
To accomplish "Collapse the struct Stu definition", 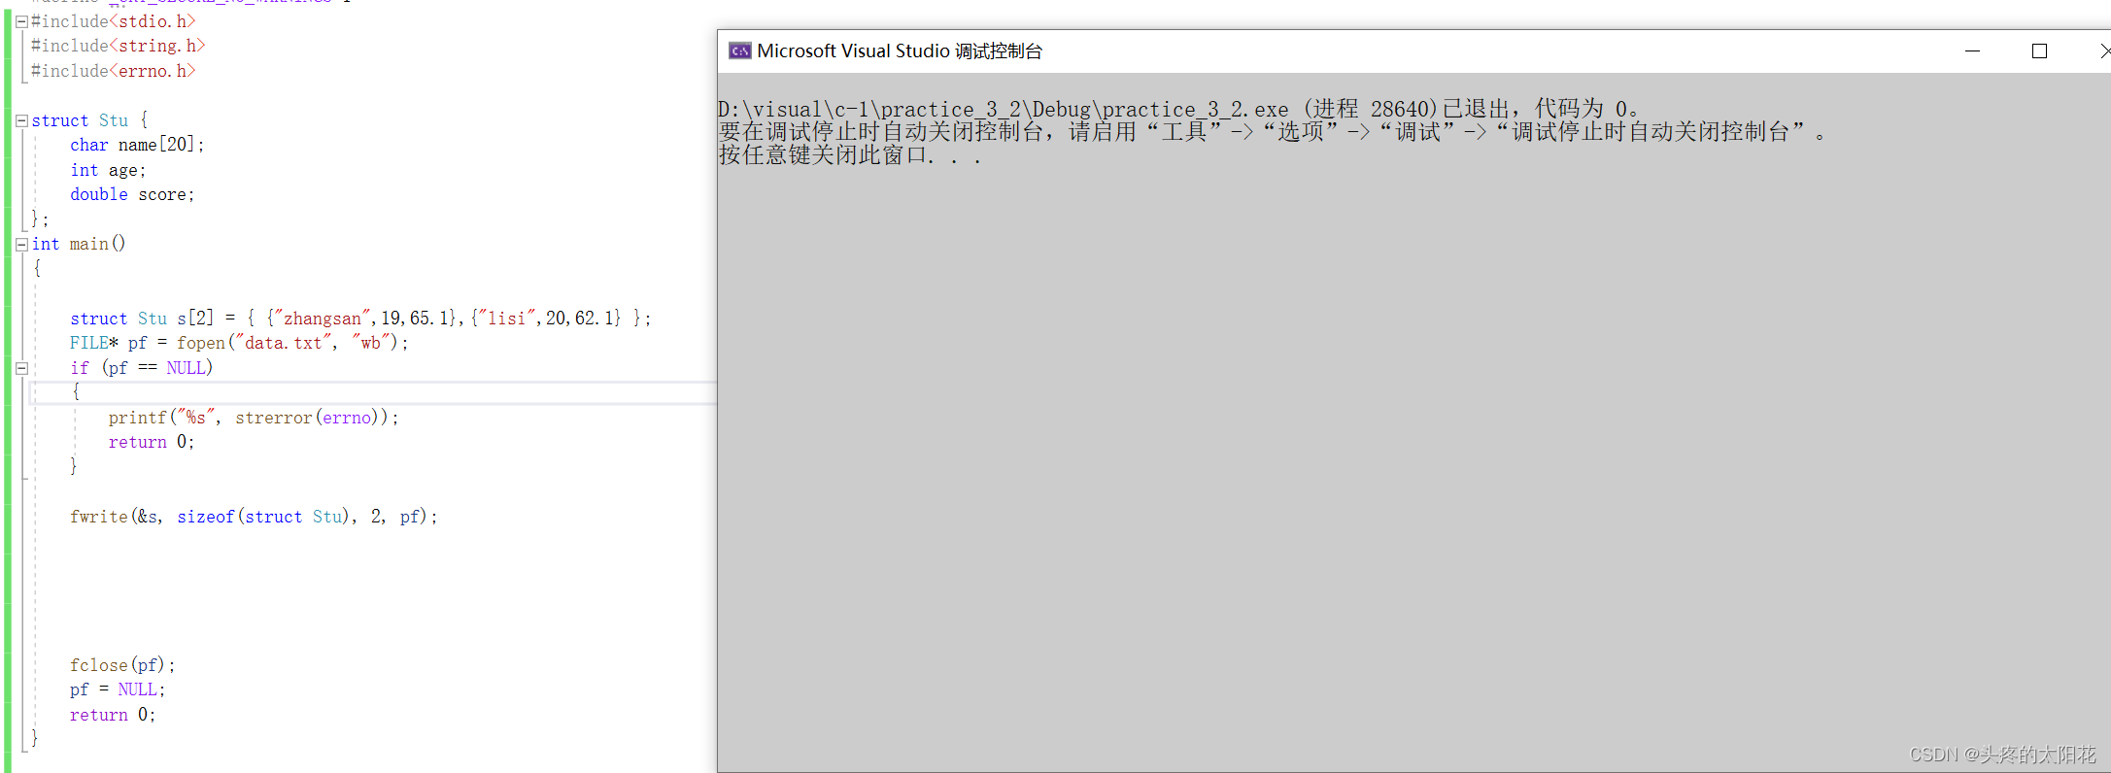I will click(x=21, y=120).
